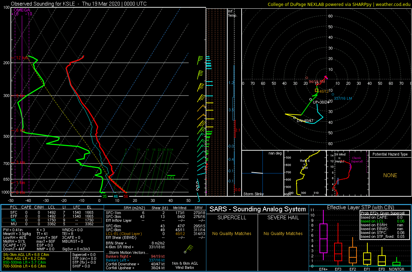Click the Potential Hazard Type header

click(390, 154)
